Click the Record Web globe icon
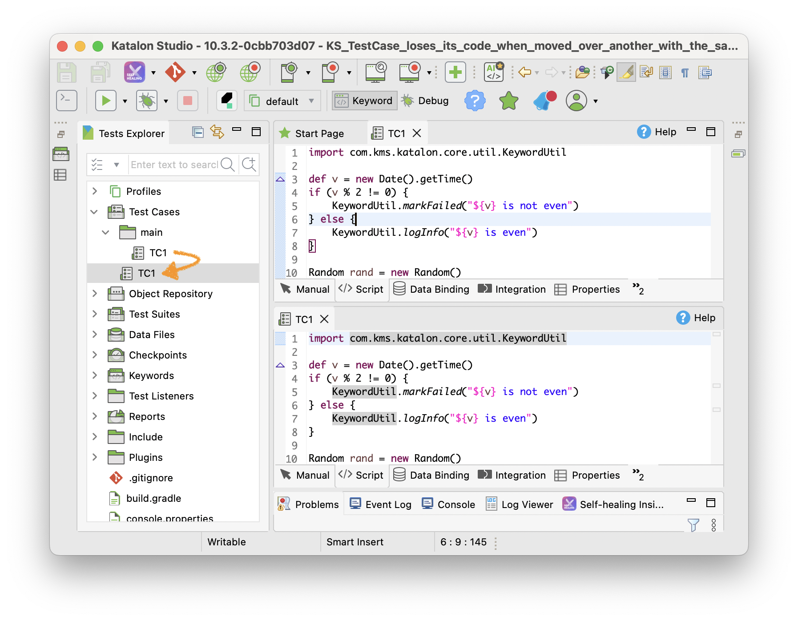This screenshot has width=798, height=621. point(250,72)
